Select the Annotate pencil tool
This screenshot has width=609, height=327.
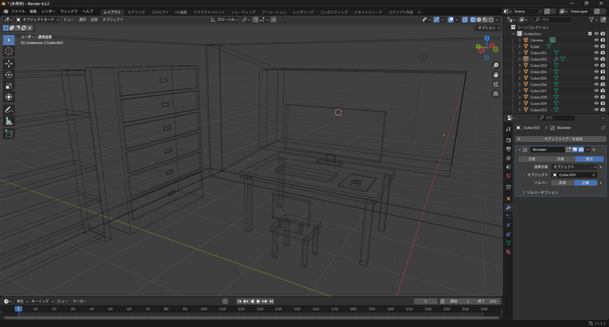9,110
